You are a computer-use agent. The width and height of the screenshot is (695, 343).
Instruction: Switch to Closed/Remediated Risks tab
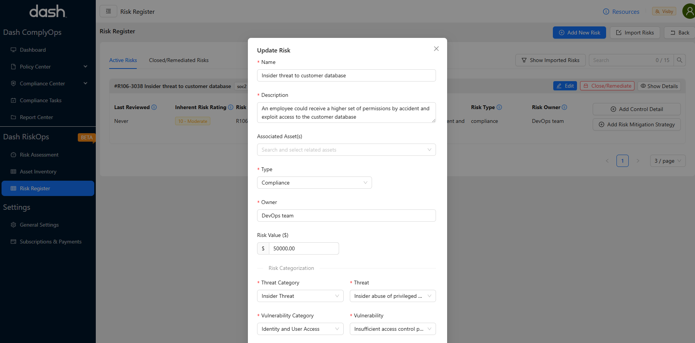179,60
